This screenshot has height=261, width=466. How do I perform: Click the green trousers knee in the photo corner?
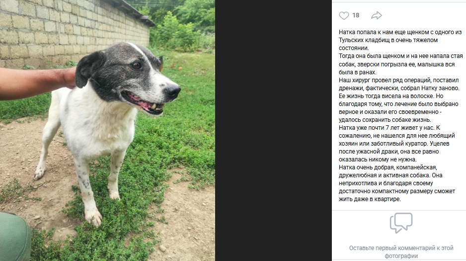[15, 237]
